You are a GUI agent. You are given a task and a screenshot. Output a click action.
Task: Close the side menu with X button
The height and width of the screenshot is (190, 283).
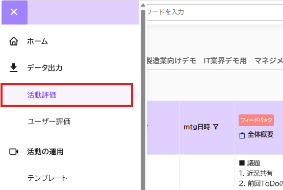pyautogui.click(x=14, y=12)
